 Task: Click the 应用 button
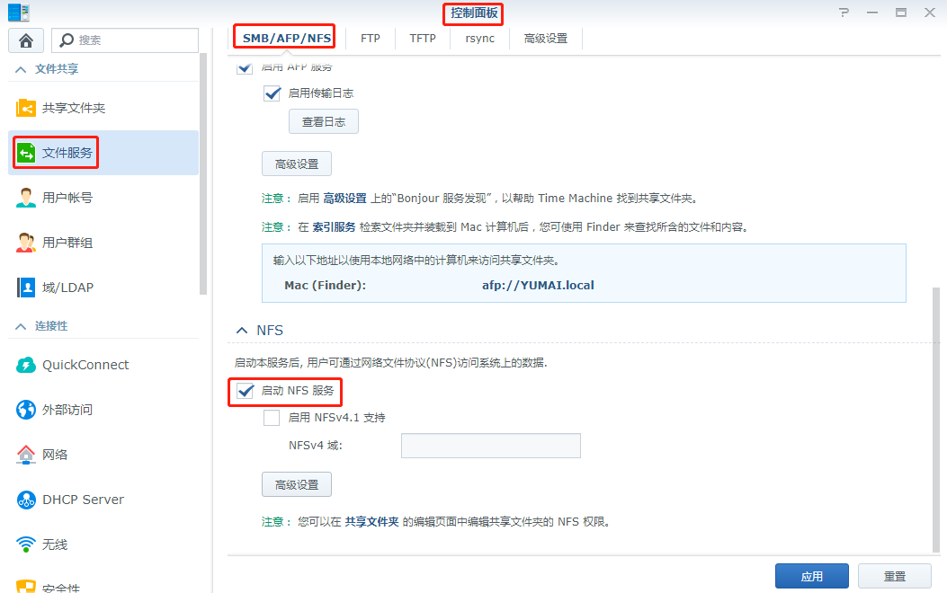[811, 576]
